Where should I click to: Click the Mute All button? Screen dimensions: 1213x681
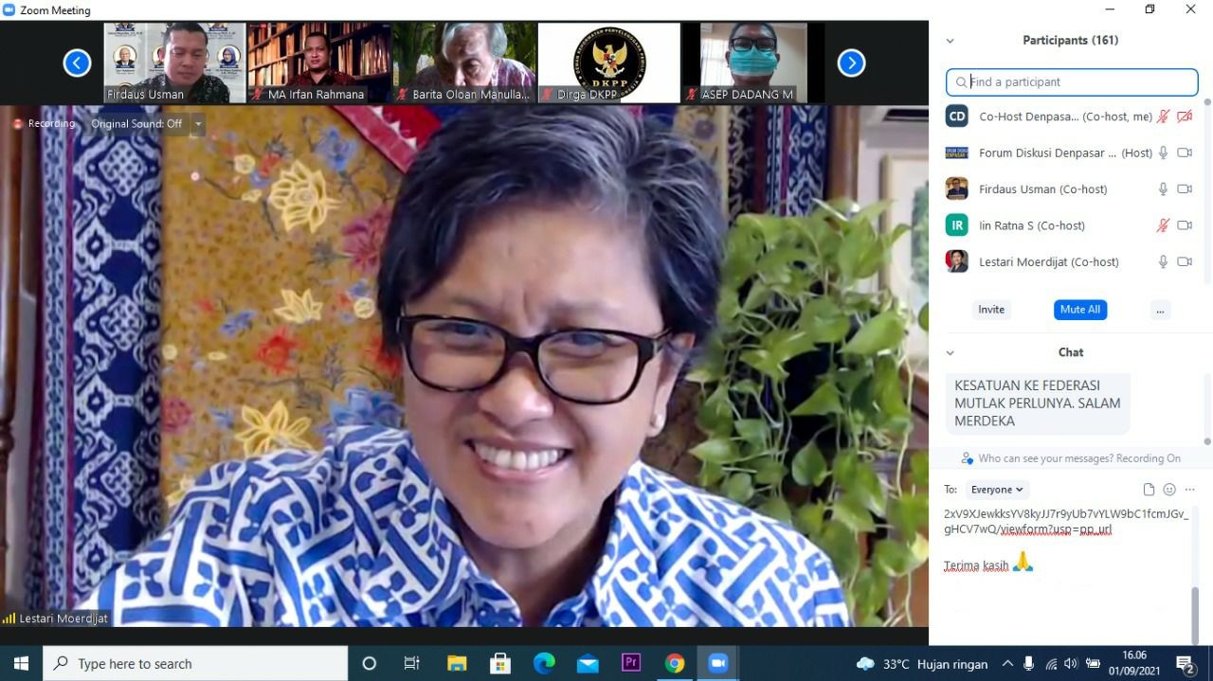(1079, 310)
